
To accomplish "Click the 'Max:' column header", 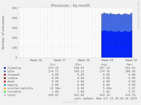I will [130, 65].
